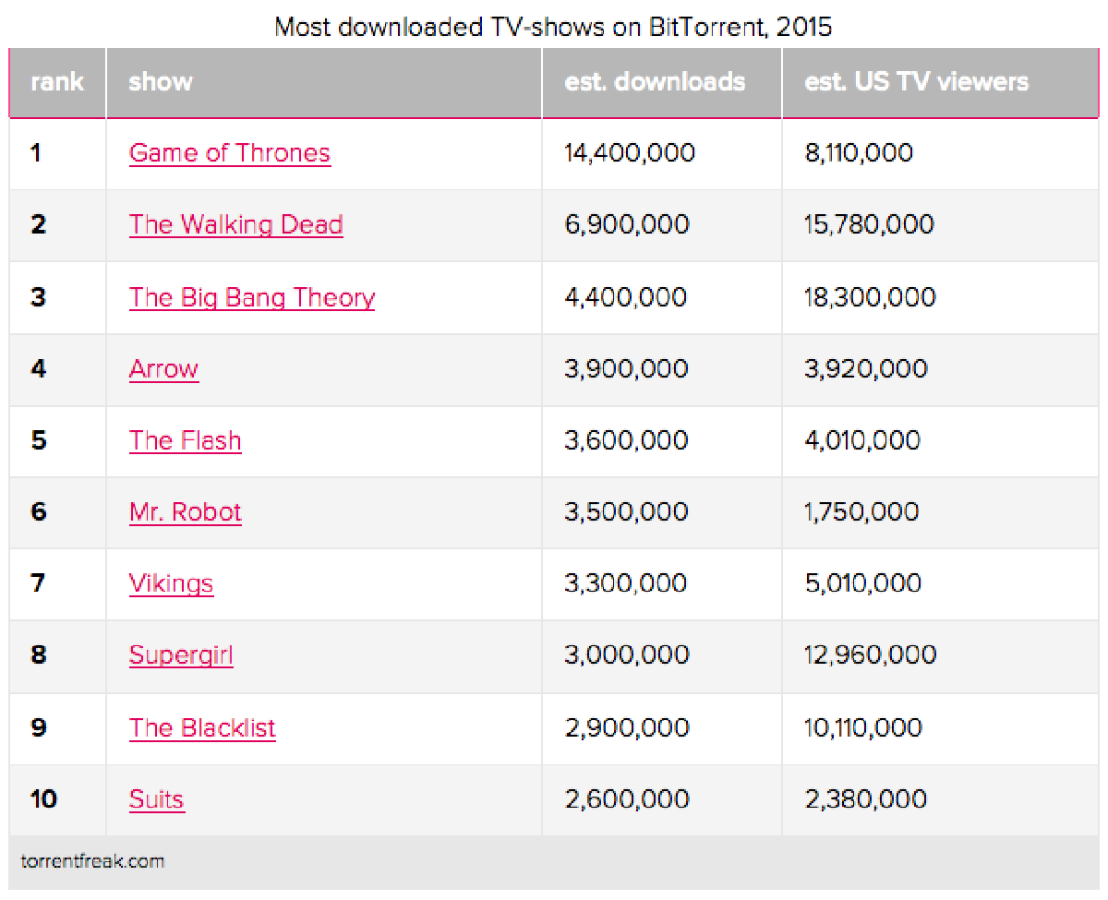This screenshot has height=900, width=1108.
Task: Click the table title text
Action: (554, 27)
